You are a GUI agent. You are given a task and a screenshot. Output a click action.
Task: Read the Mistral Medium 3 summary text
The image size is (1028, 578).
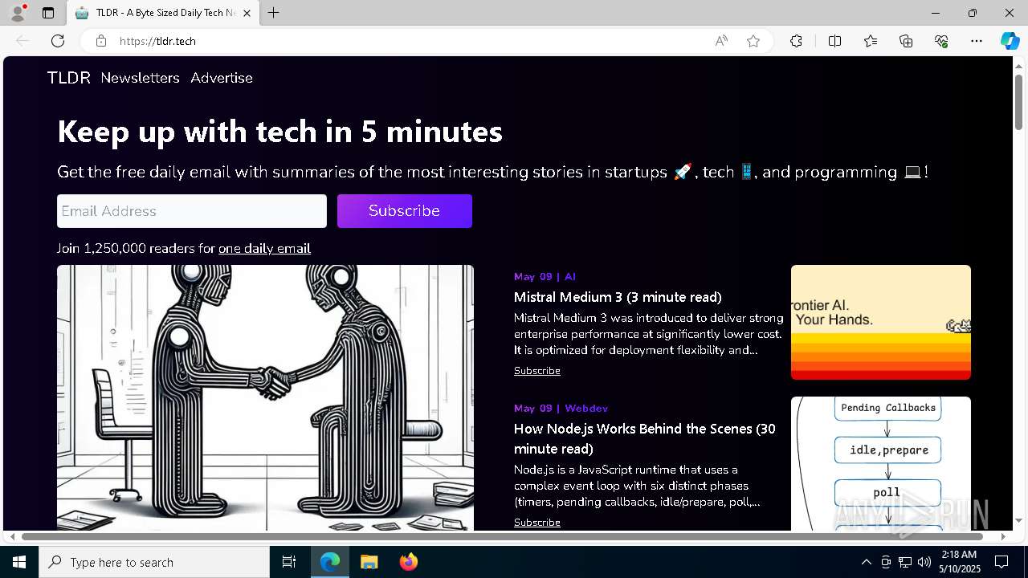(649, 334)
